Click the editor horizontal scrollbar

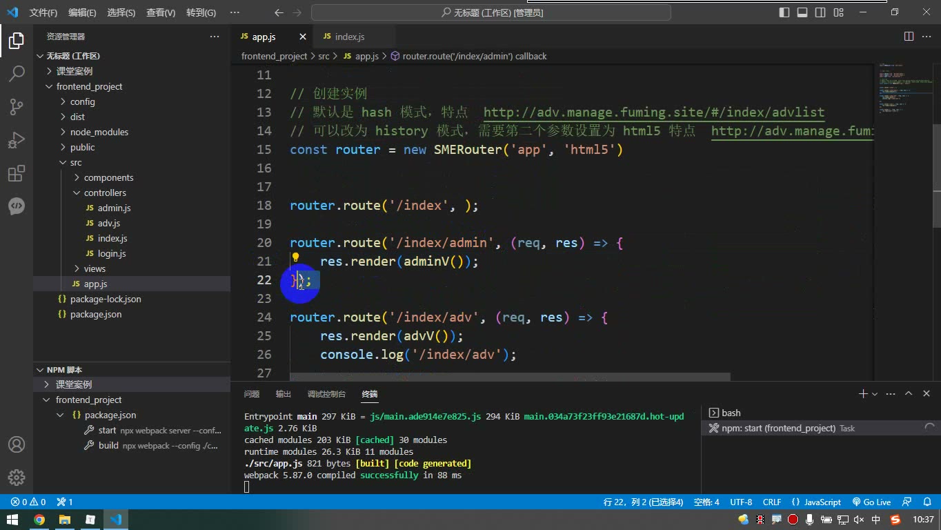[510, 377]
